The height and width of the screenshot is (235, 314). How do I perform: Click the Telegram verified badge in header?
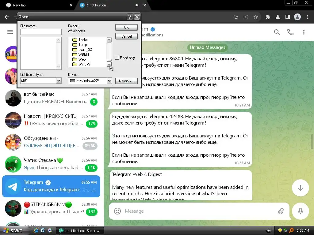153,29
